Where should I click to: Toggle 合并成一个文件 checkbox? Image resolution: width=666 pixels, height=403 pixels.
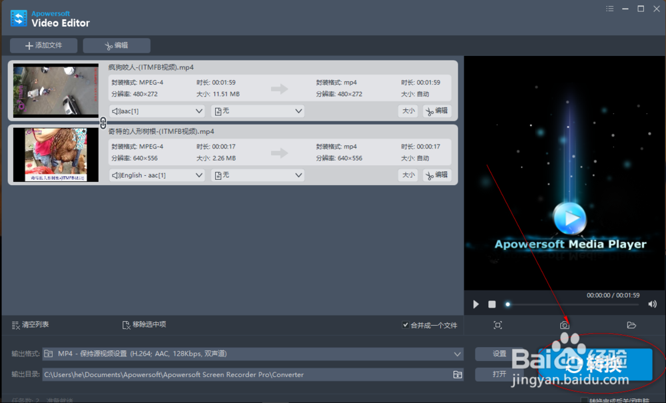click(x=406, y=325)
